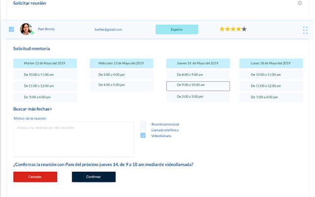Click the Experto badge button
Viewport: 315px width, 197px height.
(x=177, y=30)
